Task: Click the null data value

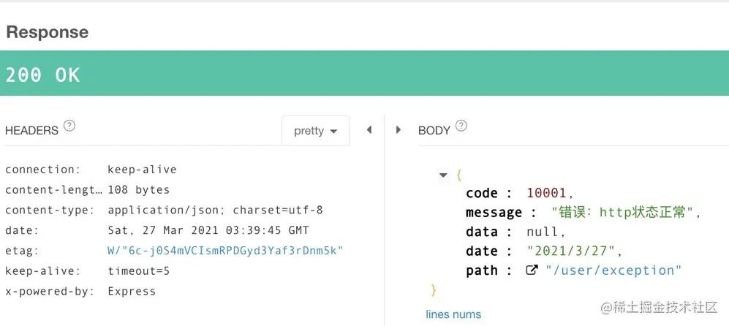Action: (543, 232)
